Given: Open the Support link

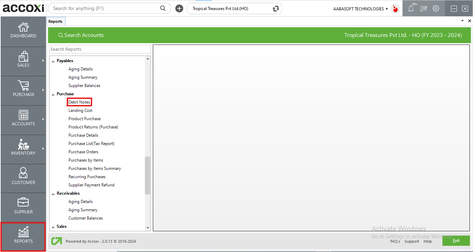Looking at the screenshot, I should pyautogui.click(x=411, y=241).
